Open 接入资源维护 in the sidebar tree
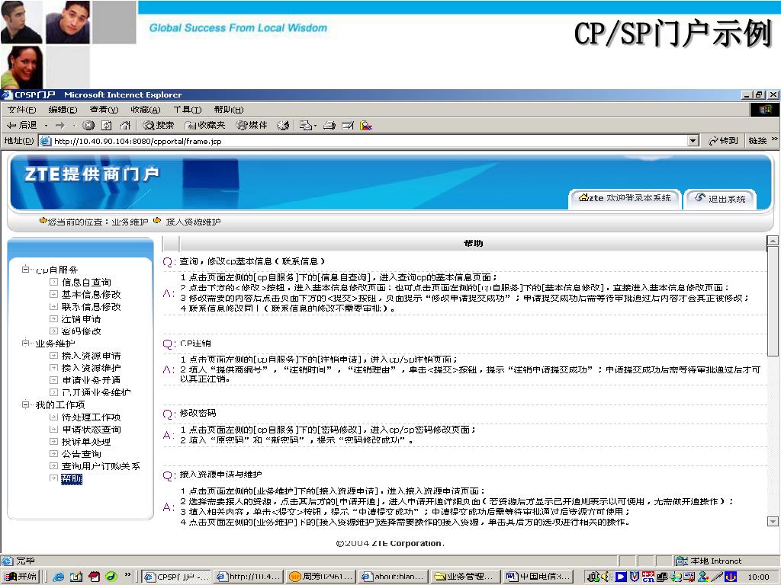The image size is (781, 585). tap(92, 368)
